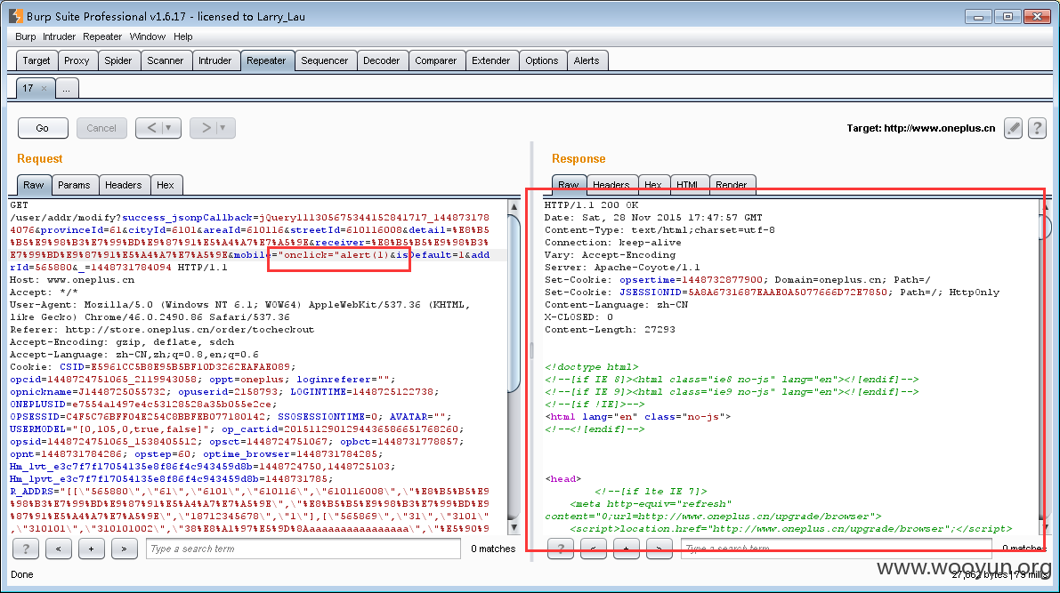Focus the request search term field

[303, 549]
